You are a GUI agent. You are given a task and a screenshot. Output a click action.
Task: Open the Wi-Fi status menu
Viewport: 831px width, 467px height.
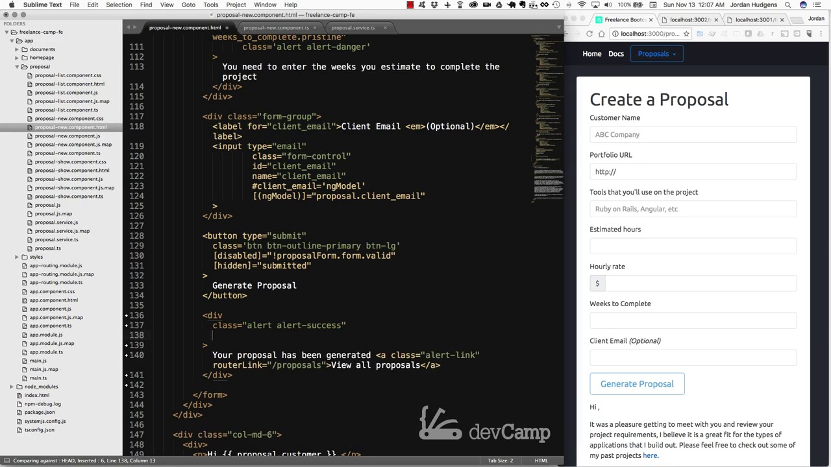point(582,5)
